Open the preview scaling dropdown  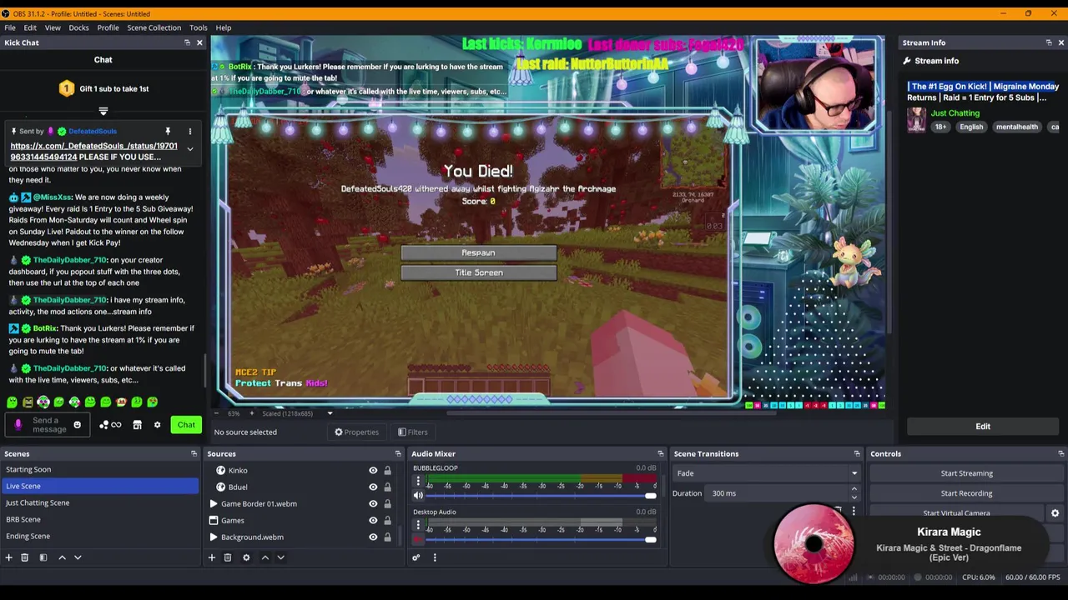[330, 413]
